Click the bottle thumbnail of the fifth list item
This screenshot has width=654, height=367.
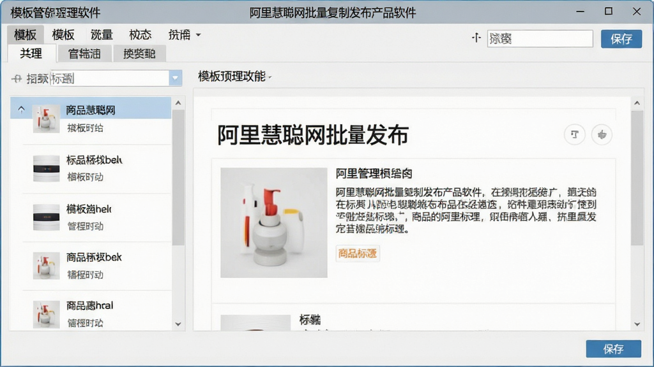(46, 315)
